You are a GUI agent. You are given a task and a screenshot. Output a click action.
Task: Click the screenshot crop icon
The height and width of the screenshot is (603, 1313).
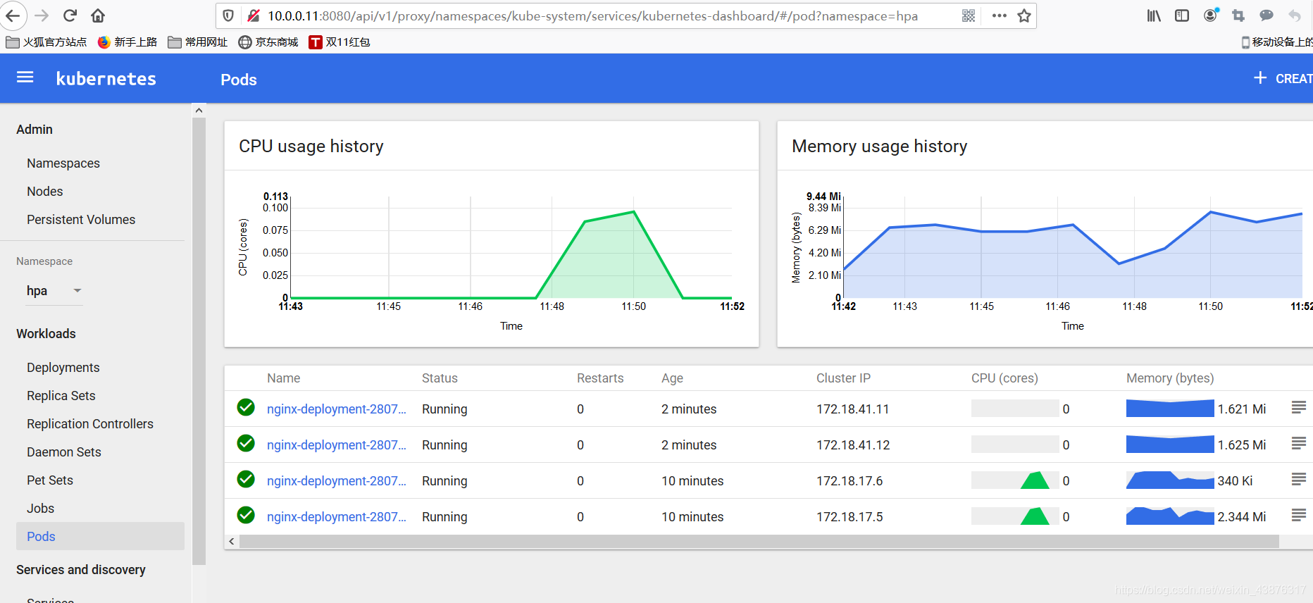click(x=1238, y=15)
